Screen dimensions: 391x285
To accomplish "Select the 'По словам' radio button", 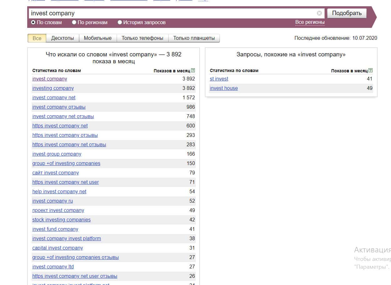I will click(33, 22).
